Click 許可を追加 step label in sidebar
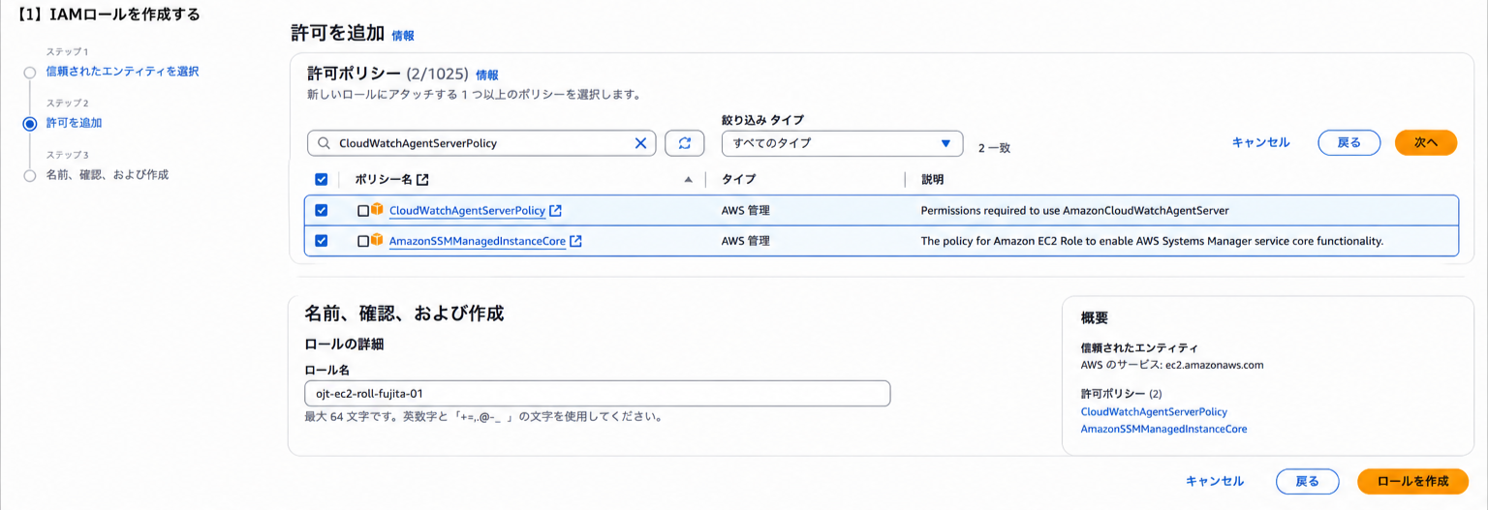 (x=75, y=123)
